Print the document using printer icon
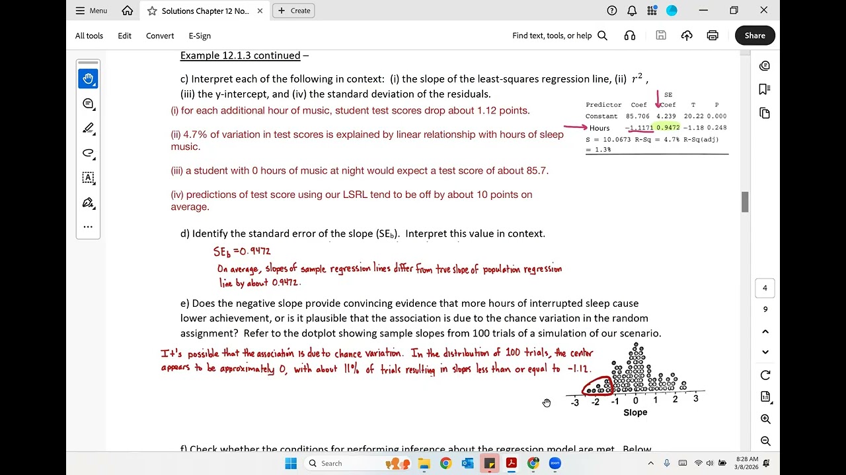This screenshot has height=475, width=846. click(712, 36)
